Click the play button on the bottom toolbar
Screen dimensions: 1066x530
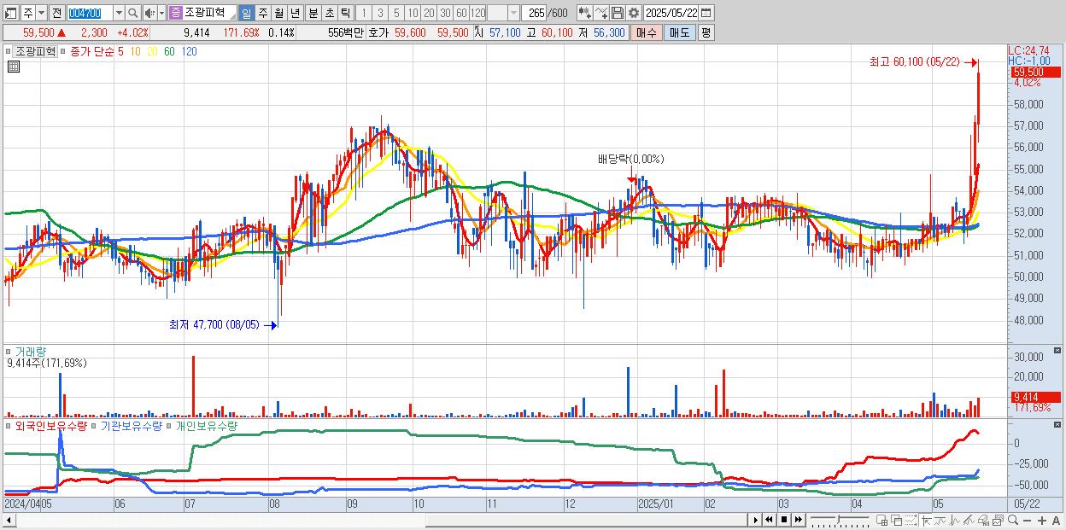[755, 520]
